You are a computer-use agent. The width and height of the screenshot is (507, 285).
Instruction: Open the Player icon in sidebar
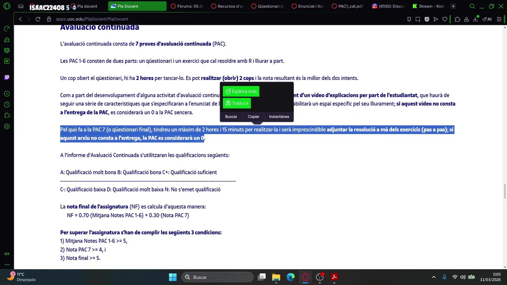7,94
